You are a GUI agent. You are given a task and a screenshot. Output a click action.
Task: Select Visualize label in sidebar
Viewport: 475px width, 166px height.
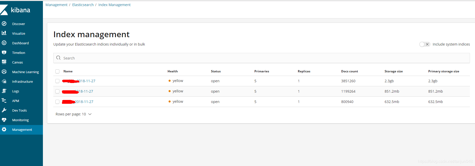(19, 33)
